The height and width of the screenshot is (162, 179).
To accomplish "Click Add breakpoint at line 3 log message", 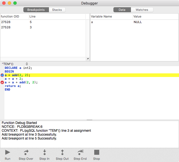I will pyautogui.click(x=29, y=134).
